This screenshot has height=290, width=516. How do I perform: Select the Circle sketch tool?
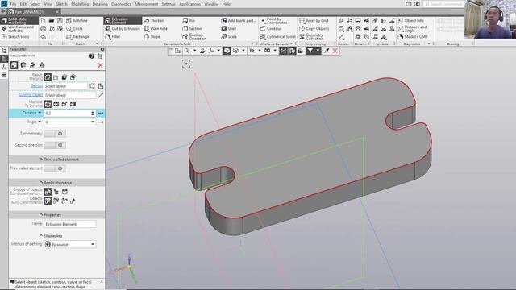[74, 29]
